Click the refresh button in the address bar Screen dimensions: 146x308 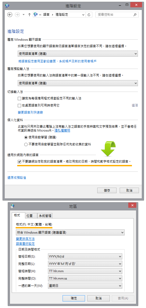tap(89, 15)
